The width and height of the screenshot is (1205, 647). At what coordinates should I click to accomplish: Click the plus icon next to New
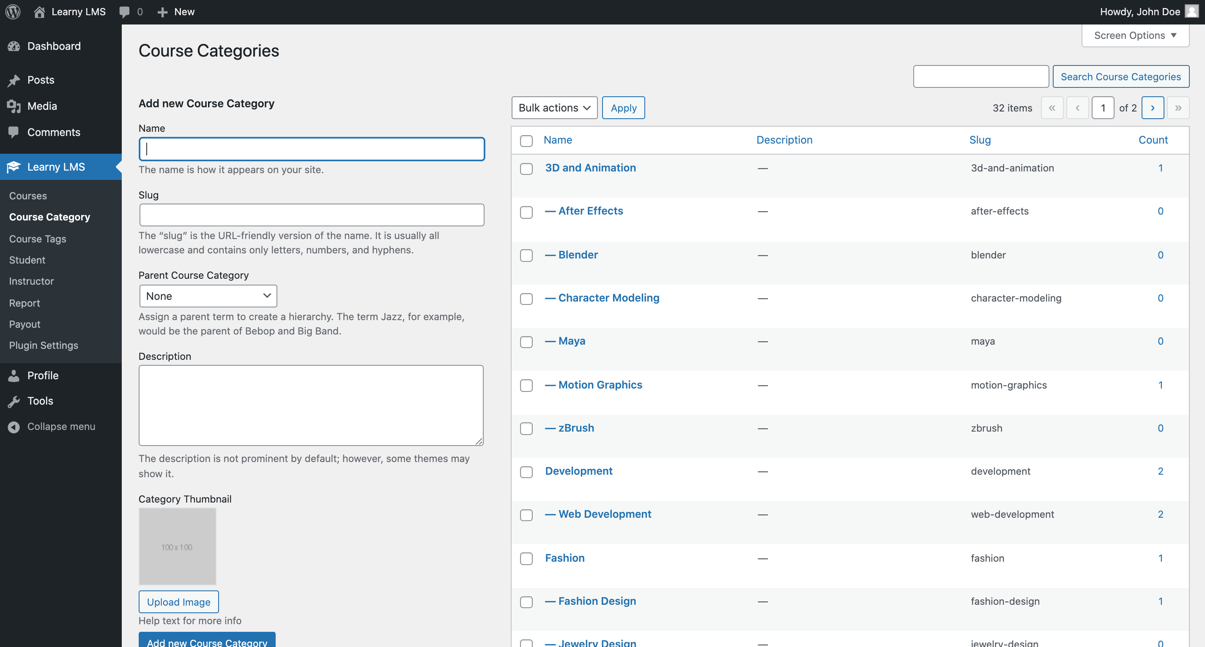(x=162, y=12)
